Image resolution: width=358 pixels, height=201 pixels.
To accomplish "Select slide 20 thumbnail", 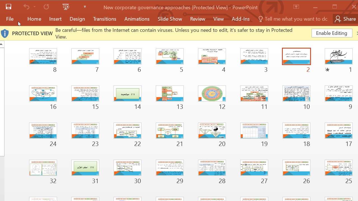I will click(212, 131).
